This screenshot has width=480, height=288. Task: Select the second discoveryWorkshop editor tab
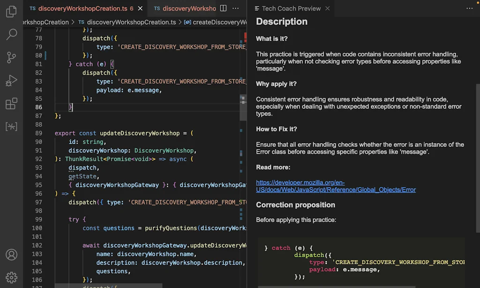pos(189,8)
